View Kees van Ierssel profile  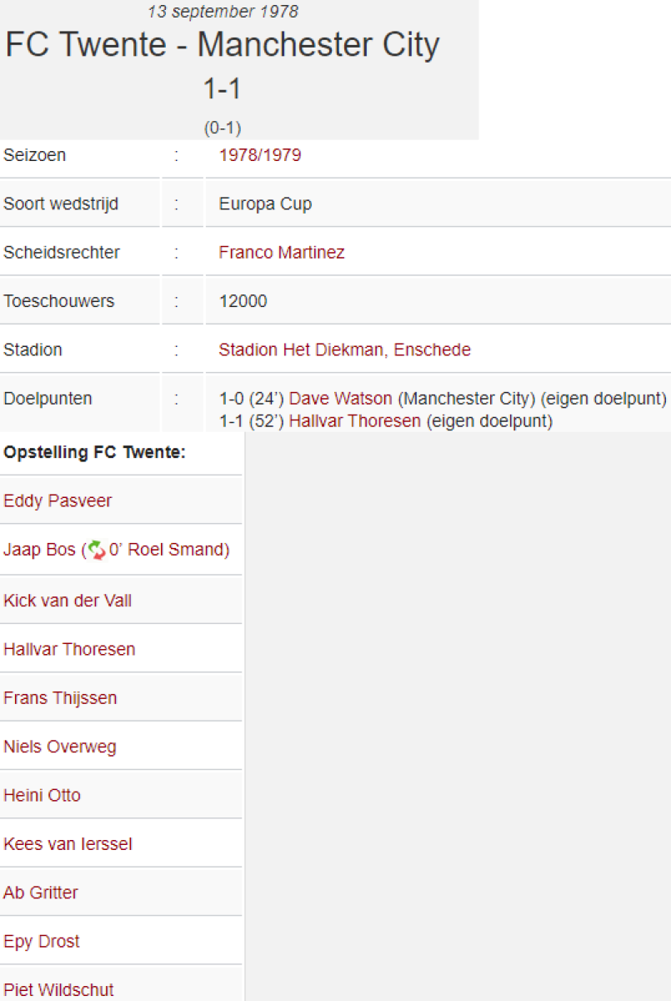(x=68, y=844)
